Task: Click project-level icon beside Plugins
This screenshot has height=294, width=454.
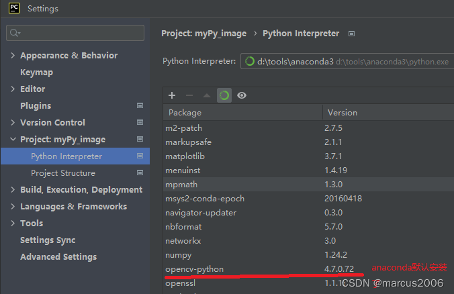Action: click(140, 106)
